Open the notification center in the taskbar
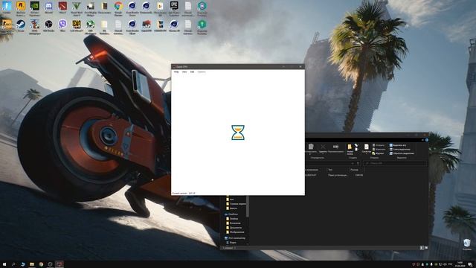Viewport: 476px width, 268px height. pos(470,264)
